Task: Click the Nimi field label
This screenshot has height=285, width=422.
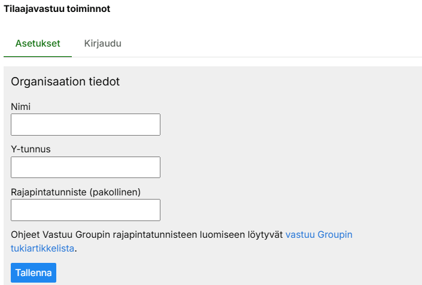Action: pyautogui.click(x=20, y=106)
